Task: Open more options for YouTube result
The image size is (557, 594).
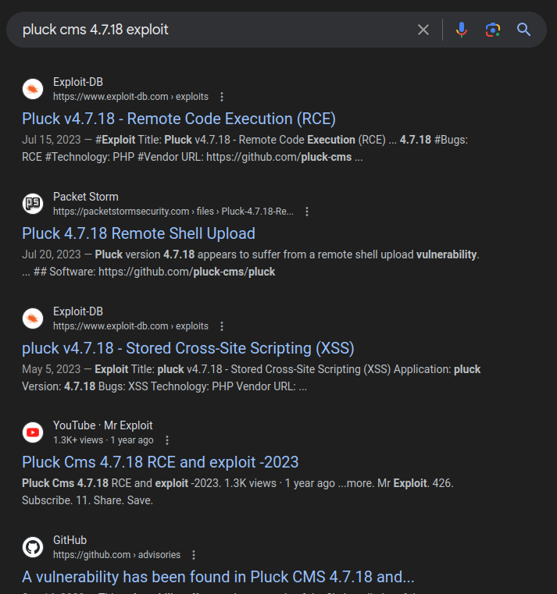Action: pos(167,440)
